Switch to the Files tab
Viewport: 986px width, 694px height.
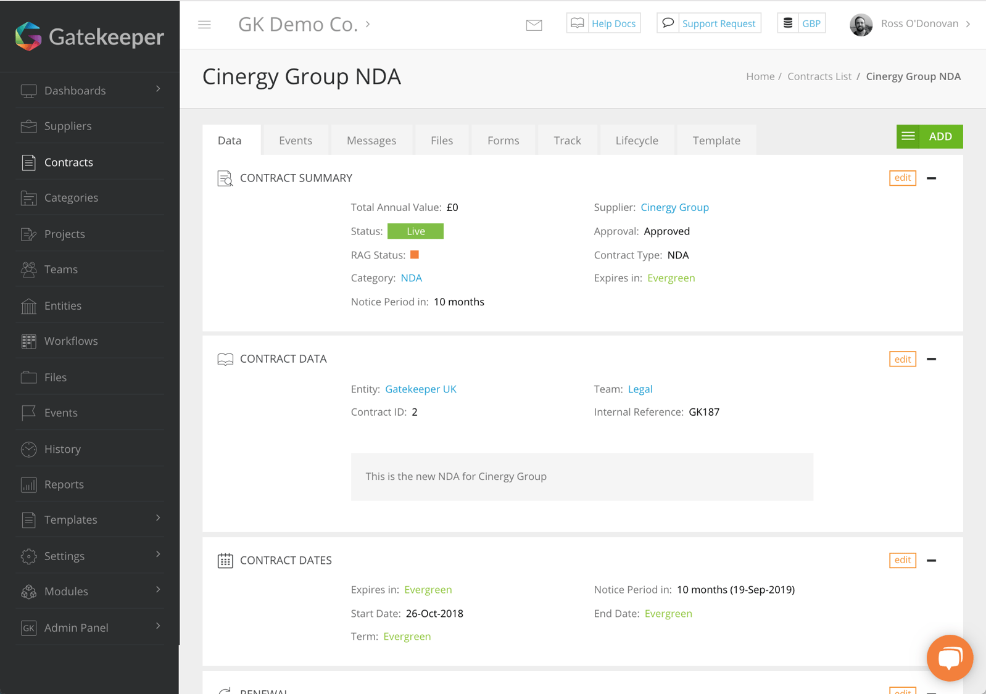(441, 141)
